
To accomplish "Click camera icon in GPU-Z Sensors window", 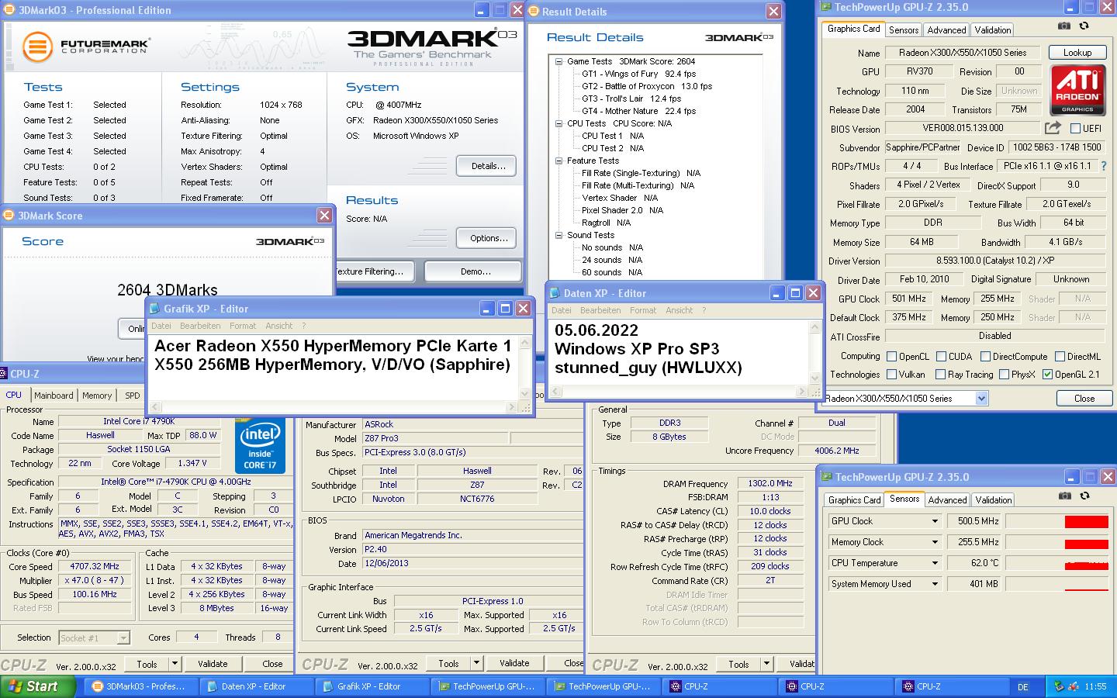I will tap(1065, 496).
